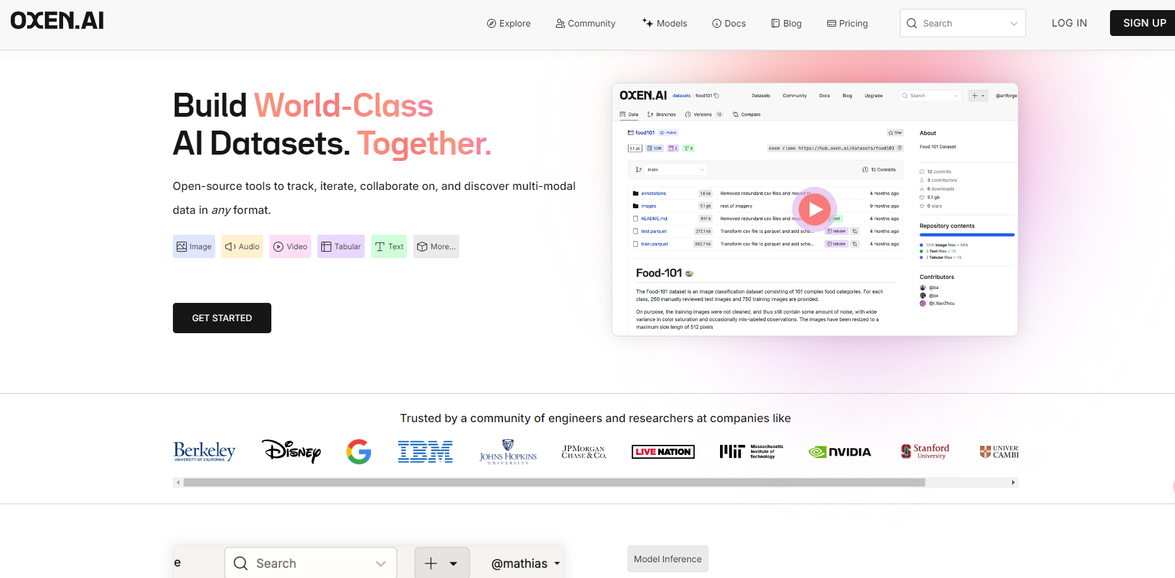1175x578 pixels.
Task: Select the Text data type chip
Action: (x=389, y=247)
